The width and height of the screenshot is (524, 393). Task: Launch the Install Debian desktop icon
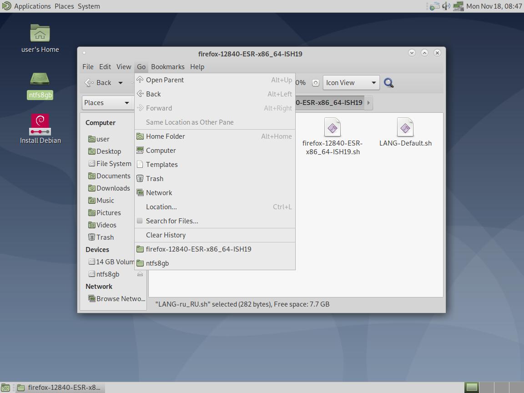(40, 129)
